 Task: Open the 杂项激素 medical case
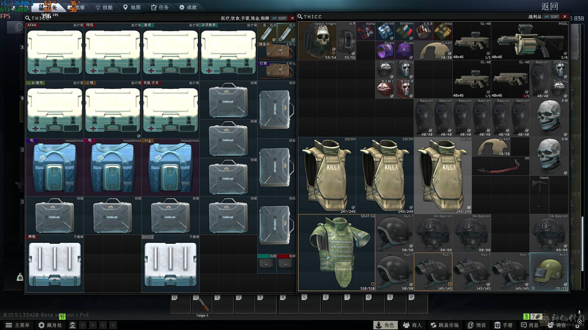[228, 52]
